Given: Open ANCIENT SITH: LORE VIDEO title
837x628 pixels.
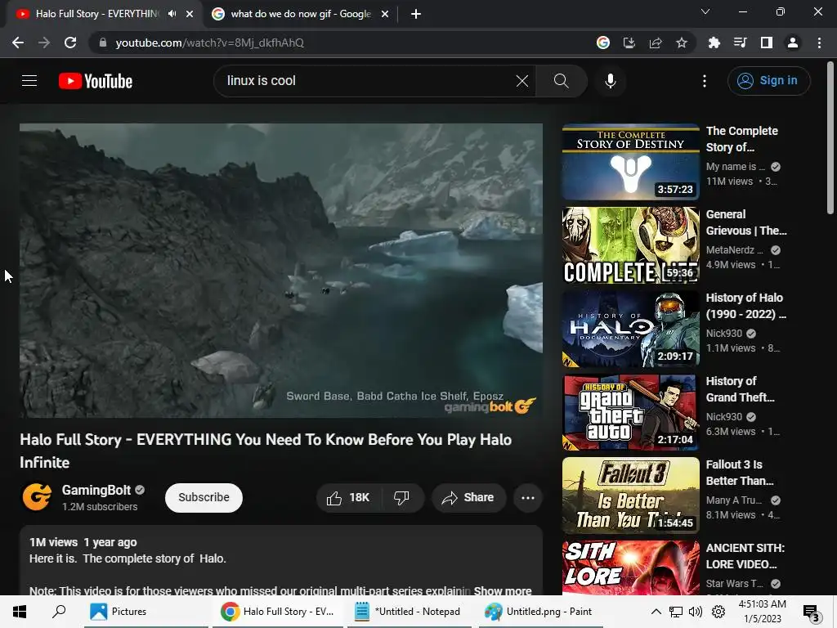Looking at the screenshot, I should pyautogui.click(x=745, y=556).
